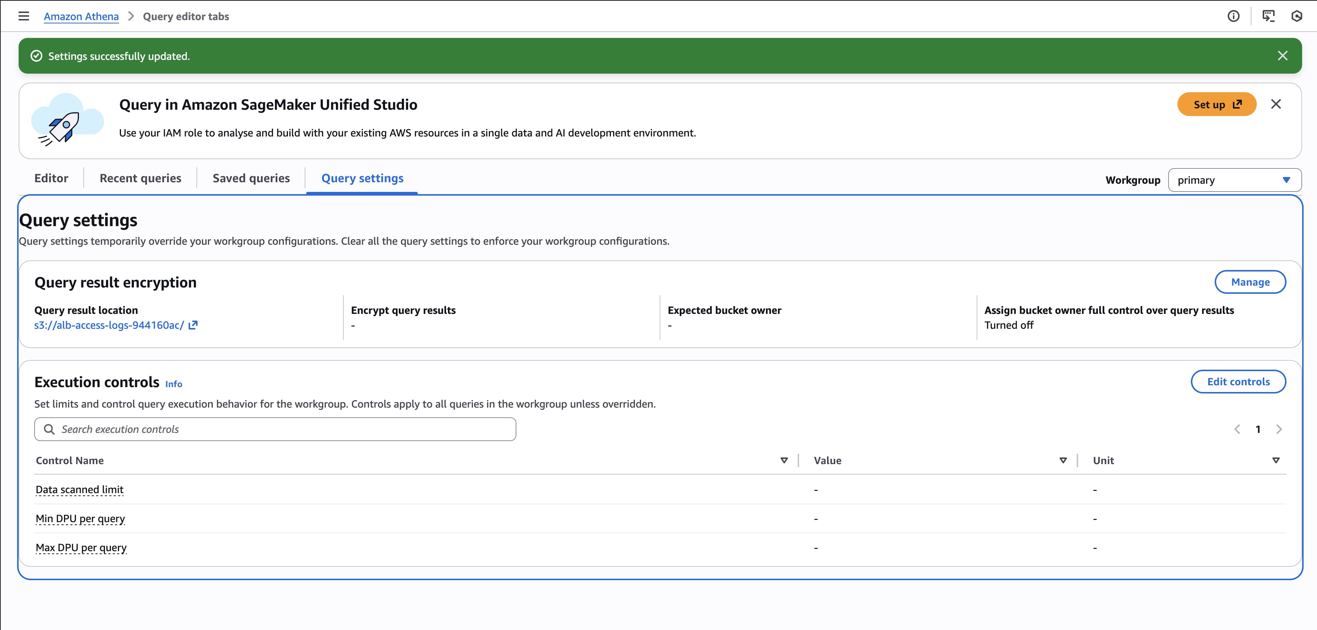Click the info icon in the top bar
1317x630 pixels.
point(1234,16)
